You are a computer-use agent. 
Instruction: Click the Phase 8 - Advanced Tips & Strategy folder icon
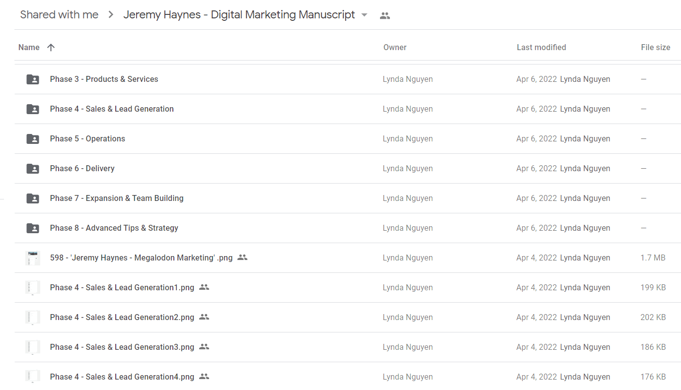tap(33, 228)
